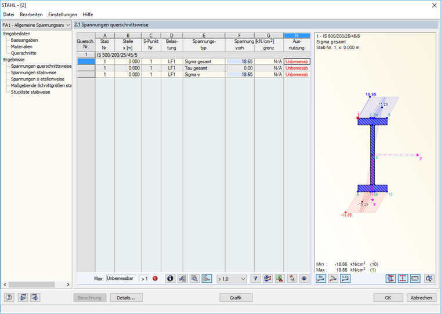Click the stress settings icon next to the info icon

pyautogui.click(x=182, y=279)
